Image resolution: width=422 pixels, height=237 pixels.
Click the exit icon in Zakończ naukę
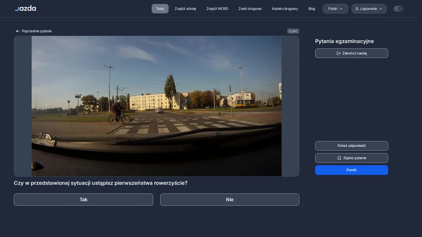coord(339,53)
